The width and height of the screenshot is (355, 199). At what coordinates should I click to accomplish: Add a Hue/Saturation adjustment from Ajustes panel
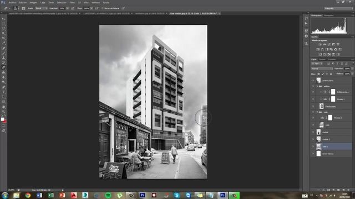click(318, 49)
